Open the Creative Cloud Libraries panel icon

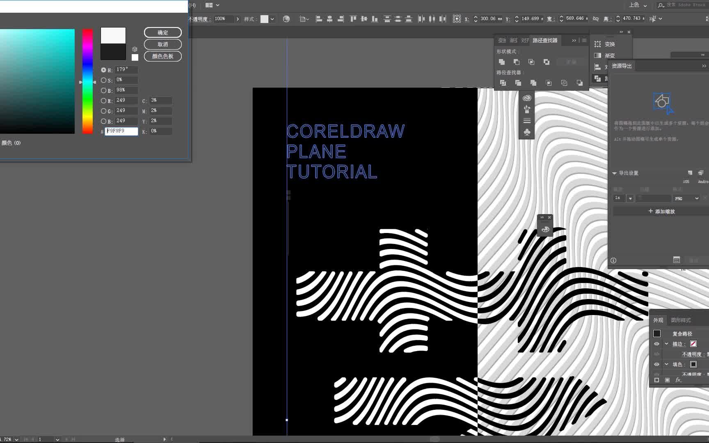(x=527, y=98)
